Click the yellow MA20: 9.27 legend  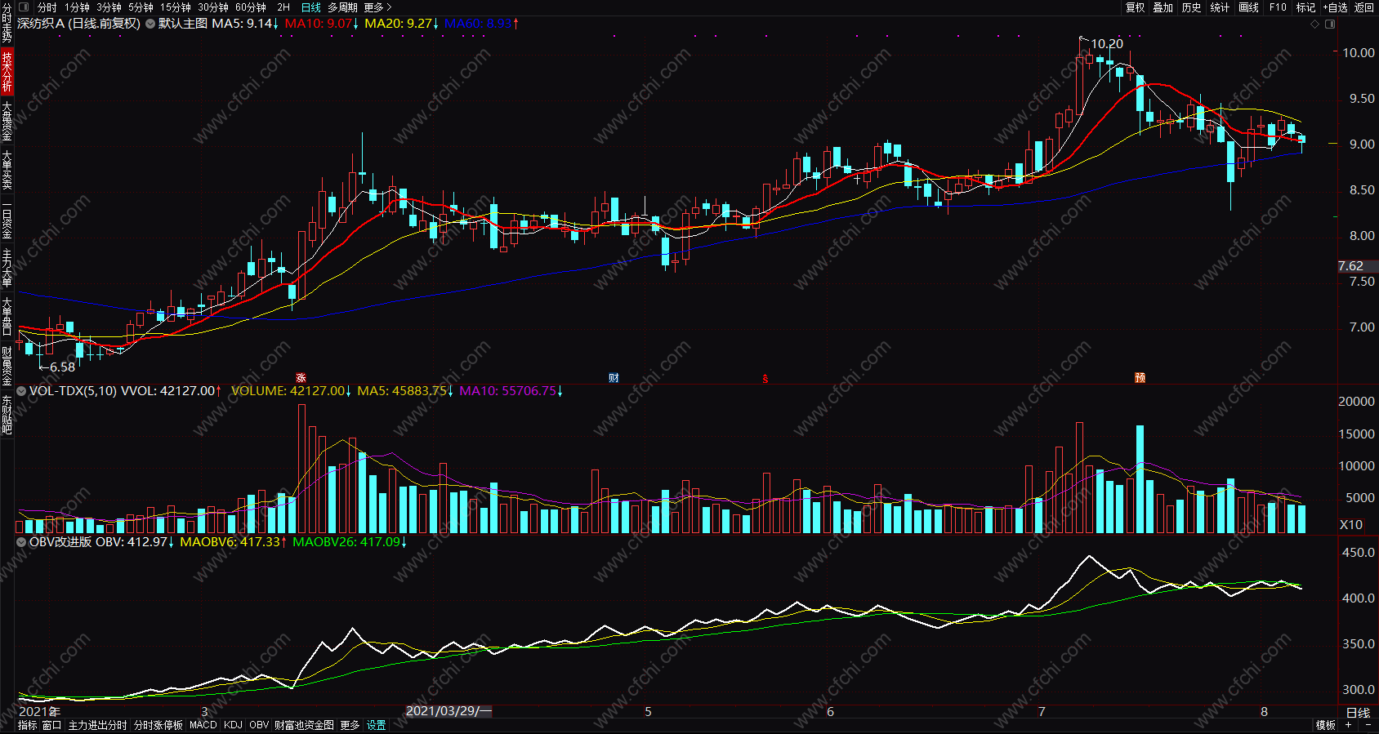pyautogui.click(x=402, y=24)
